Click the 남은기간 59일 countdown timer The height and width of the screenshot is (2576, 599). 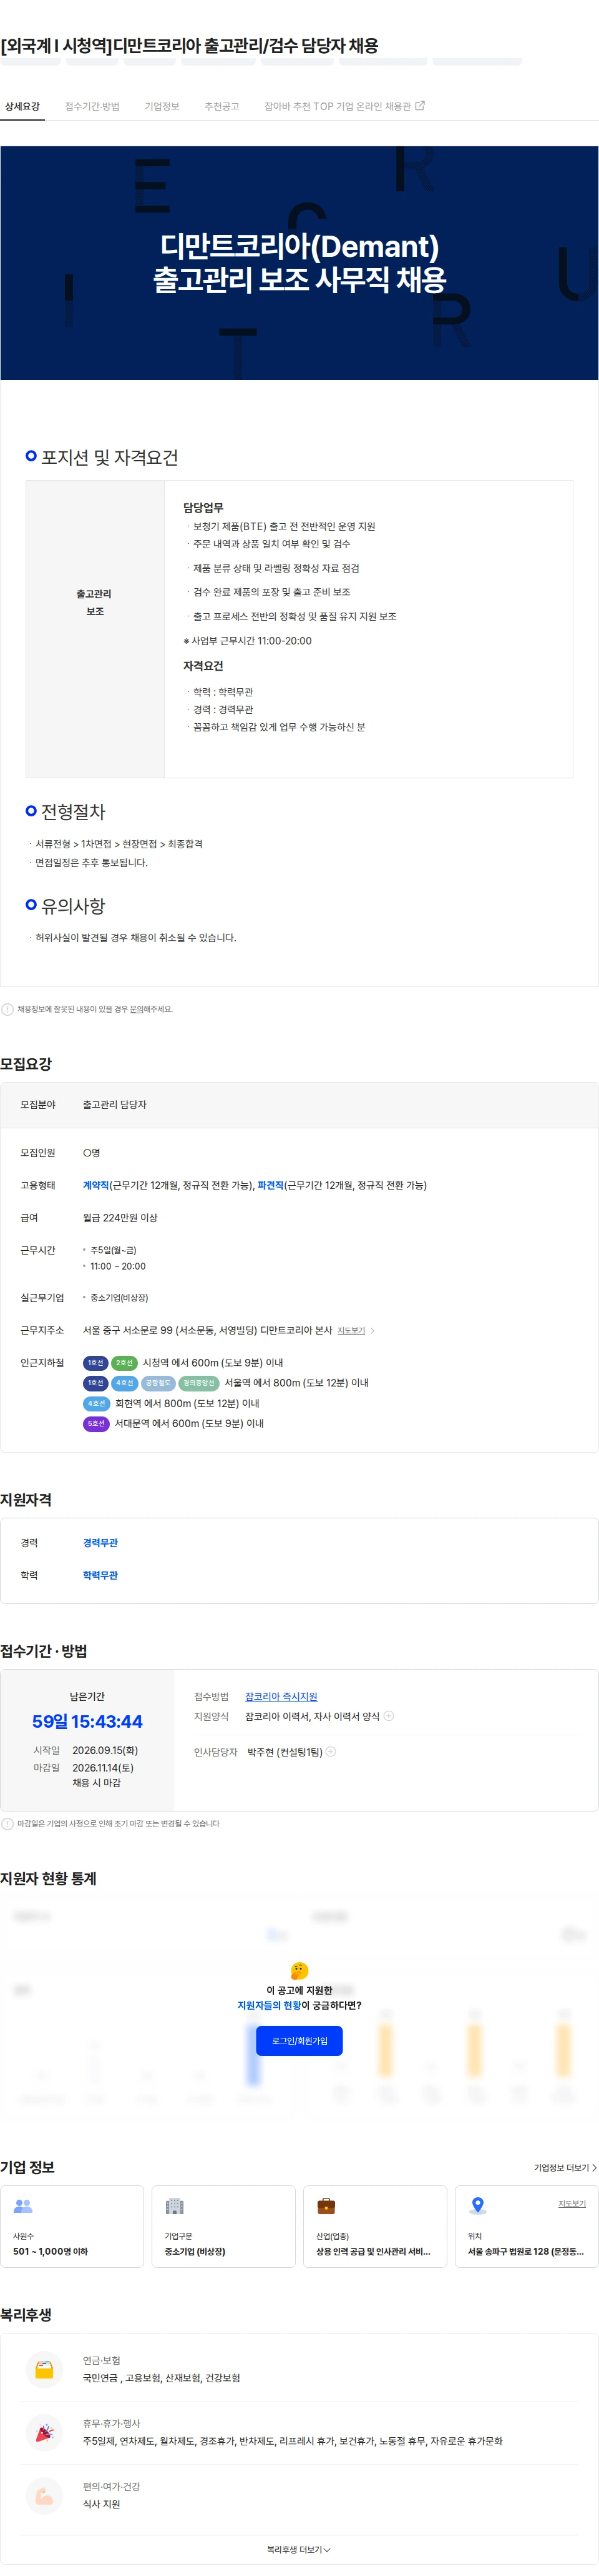coord(87,1722)
